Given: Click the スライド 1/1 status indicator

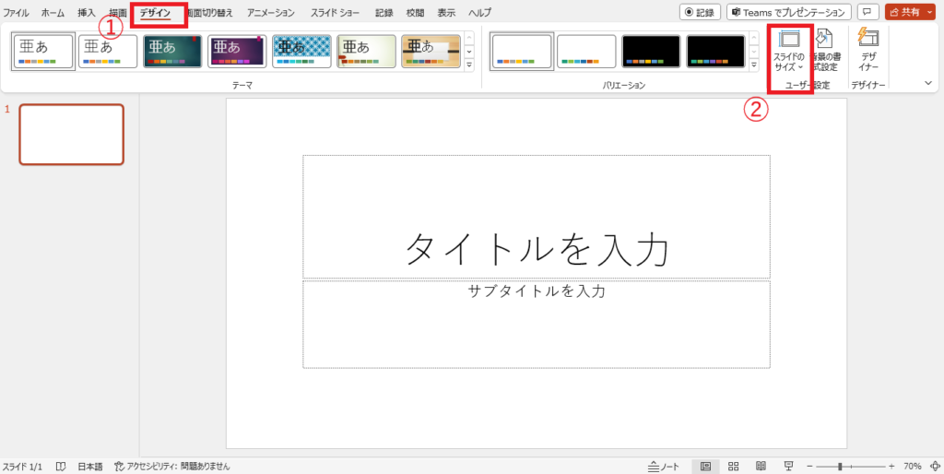Looking at the screenshot, I should (x=23, y=467).
